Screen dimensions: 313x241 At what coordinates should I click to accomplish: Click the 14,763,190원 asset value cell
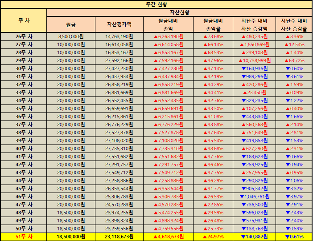coord(119,36)
